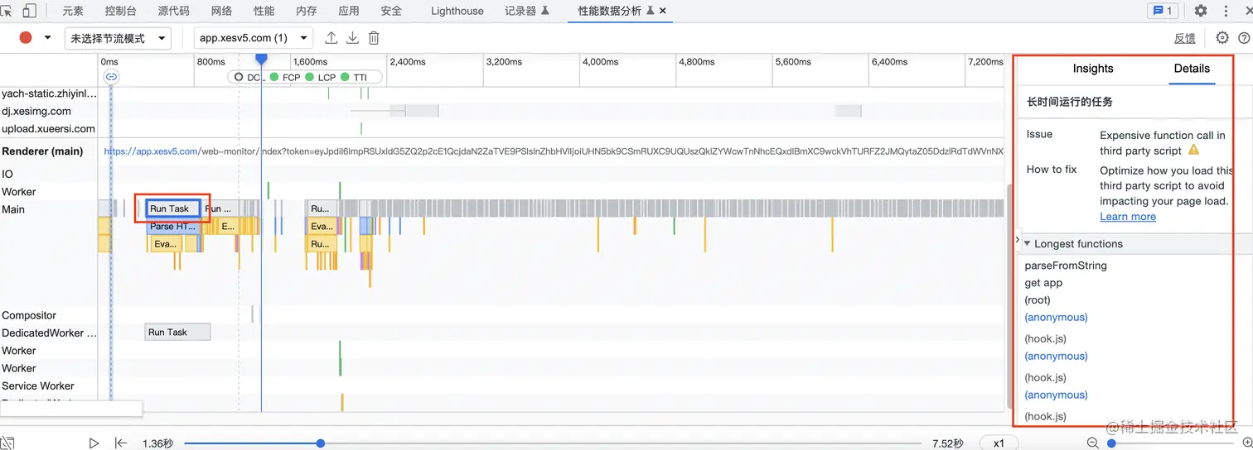The image size is (1253, 450).
Task: Zoom out with the magnifier minus icon
Action: point(1093,443)
